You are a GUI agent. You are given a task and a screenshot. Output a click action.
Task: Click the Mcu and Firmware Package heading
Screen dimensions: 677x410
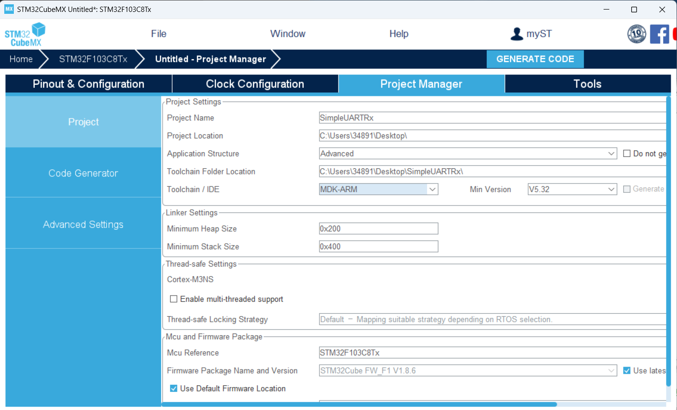click(x=214, y=337)
